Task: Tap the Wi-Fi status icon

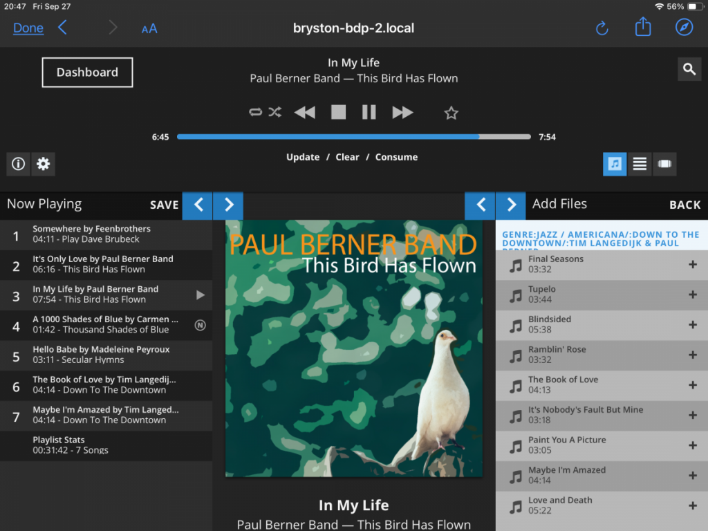Action: [659, 6]
